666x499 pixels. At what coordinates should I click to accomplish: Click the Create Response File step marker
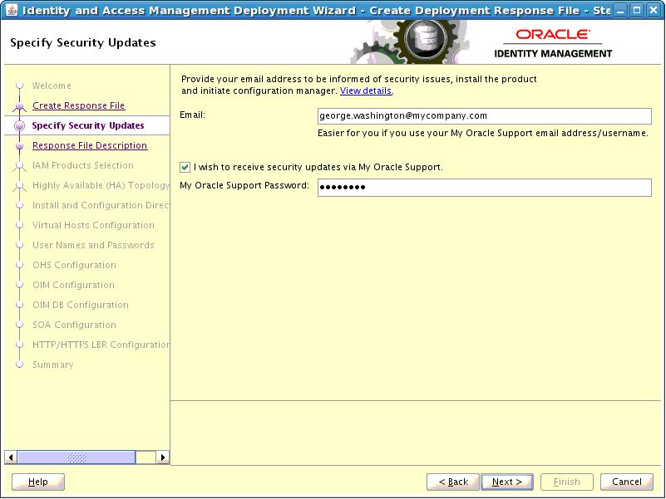coord(19,105)
